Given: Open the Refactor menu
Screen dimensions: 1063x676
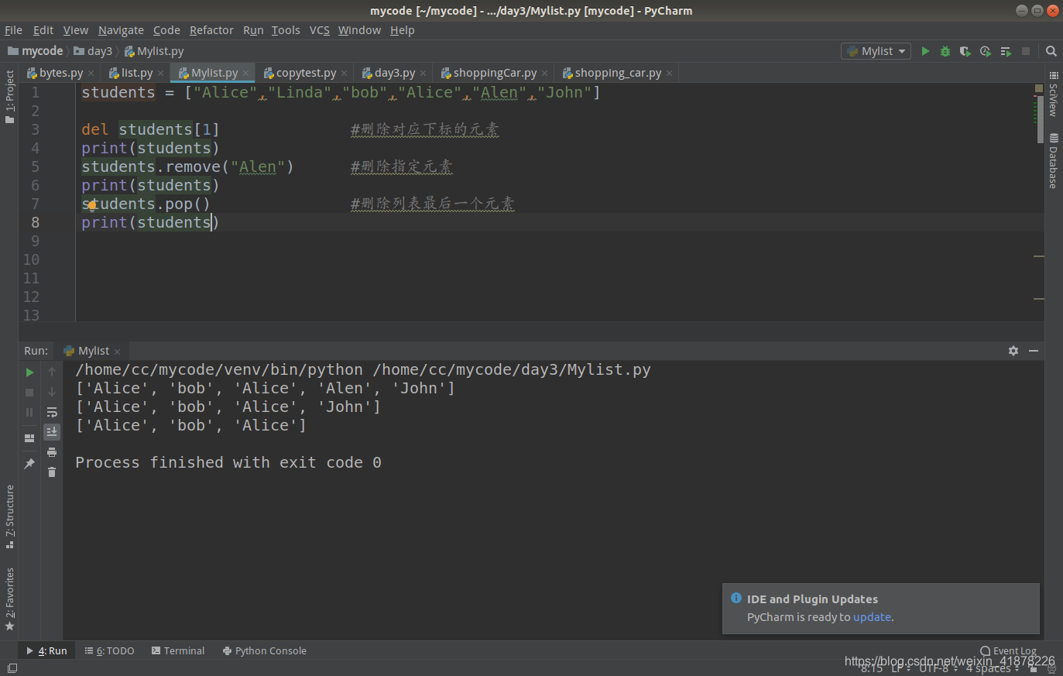Looking at the screenshot, I should click(x=211, y=30).
